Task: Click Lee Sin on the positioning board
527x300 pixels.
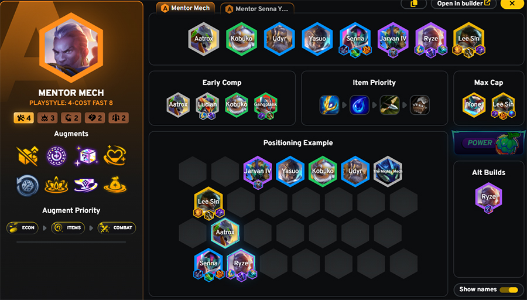Action: pyautogui.click(x=208, y=203)
